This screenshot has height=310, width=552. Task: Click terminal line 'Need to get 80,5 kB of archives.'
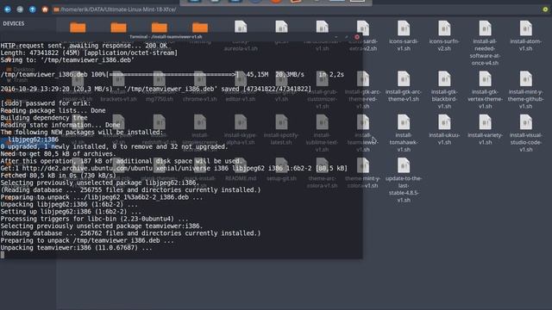pos(58,154)
